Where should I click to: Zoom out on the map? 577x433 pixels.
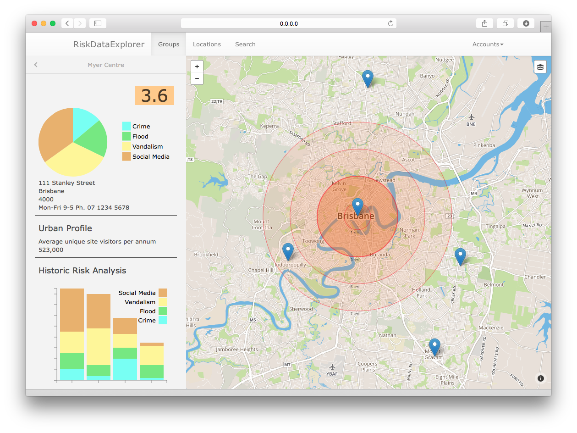[x=197, y=78]
